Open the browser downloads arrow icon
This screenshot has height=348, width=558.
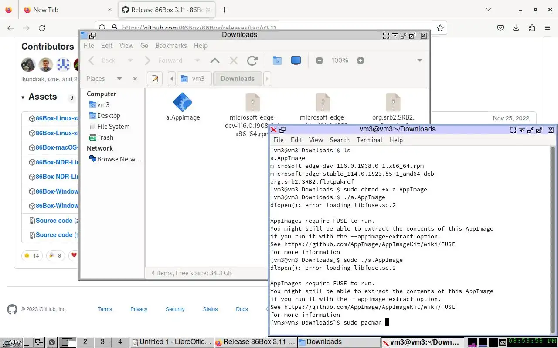[516, 28]
